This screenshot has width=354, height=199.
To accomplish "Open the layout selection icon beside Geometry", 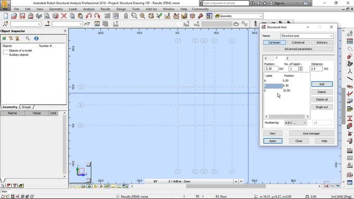I will pos(209,16).
